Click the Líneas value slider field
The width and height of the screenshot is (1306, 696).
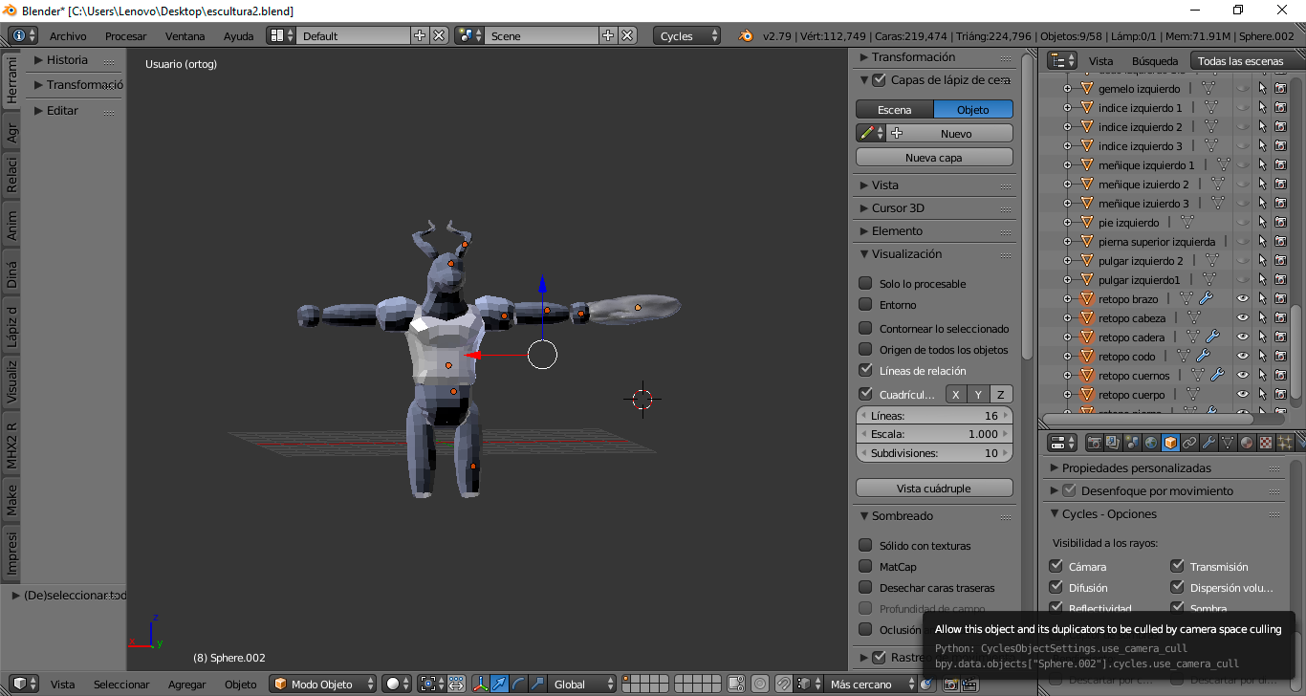click(933, 416)
